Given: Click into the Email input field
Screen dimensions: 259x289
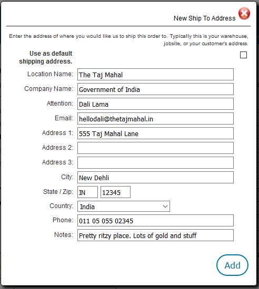Looking at the screenshot, I should point(155,119).
